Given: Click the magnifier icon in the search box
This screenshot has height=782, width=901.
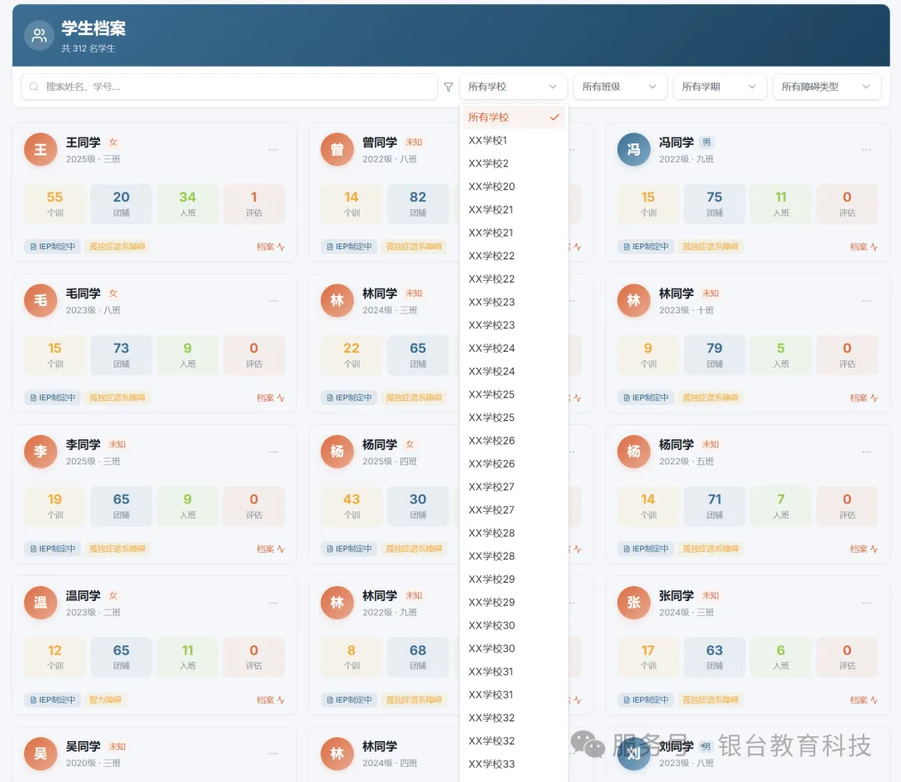Looking at the screenshot, I should pyautogui.click(x=34, y=87).
